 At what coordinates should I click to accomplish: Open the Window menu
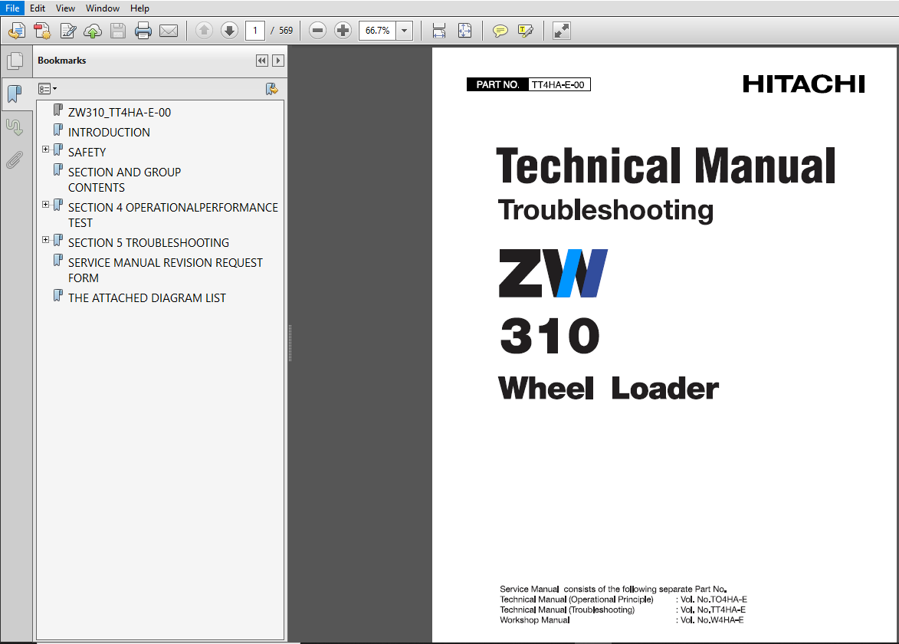point(103,8)
